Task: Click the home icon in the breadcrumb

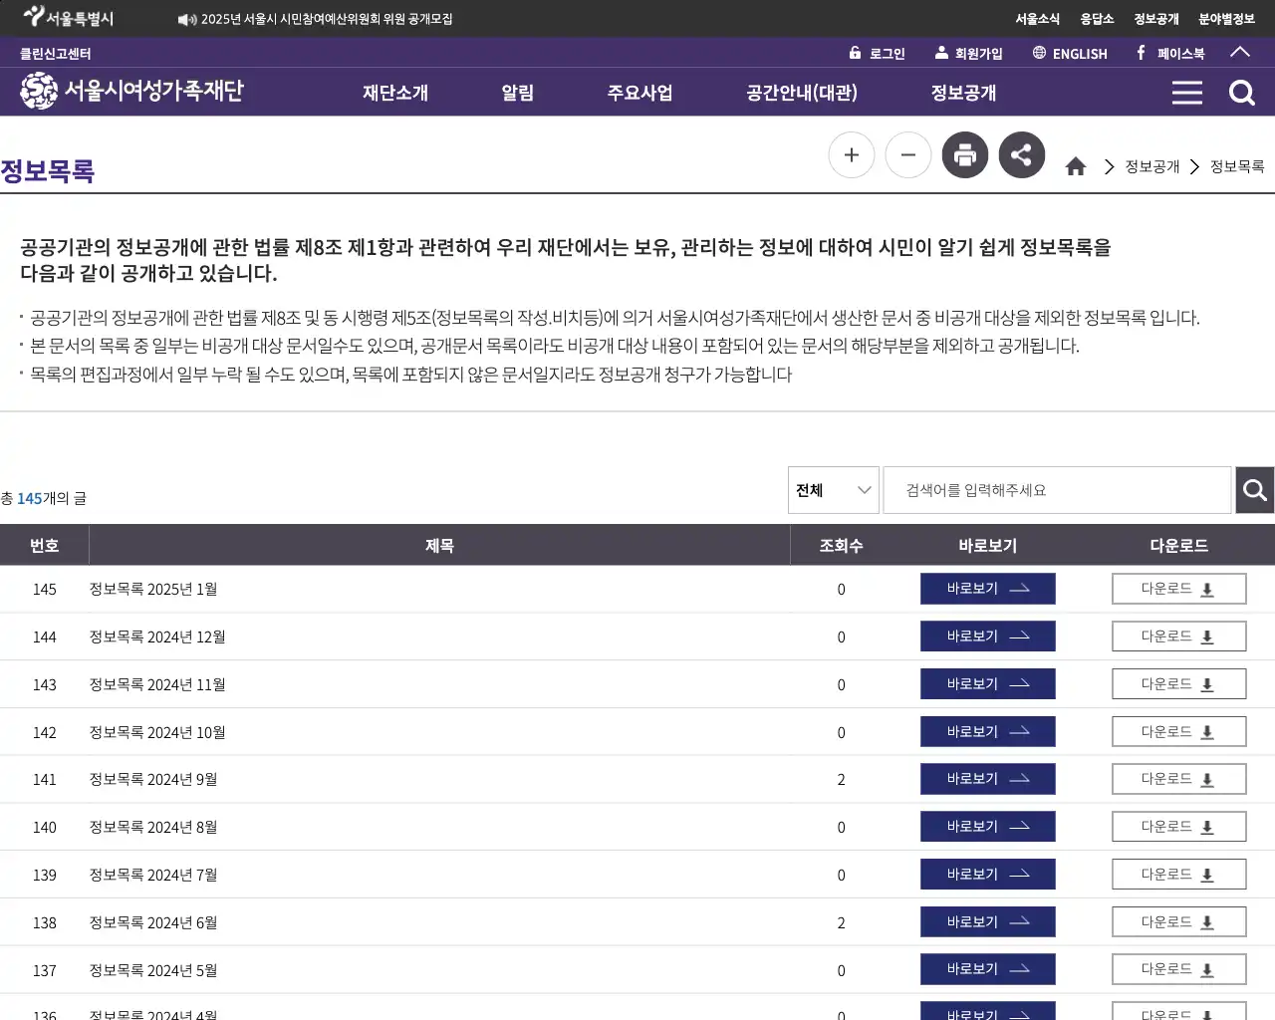Action: coord(1076,166)
